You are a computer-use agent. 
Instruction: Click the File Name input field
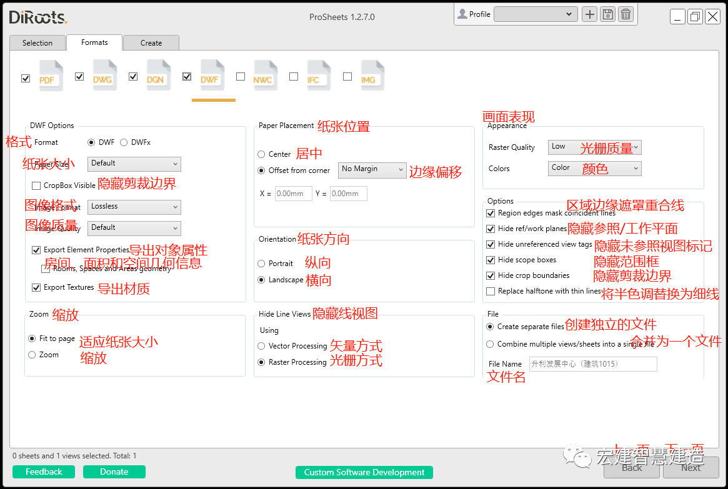[594, 364]
